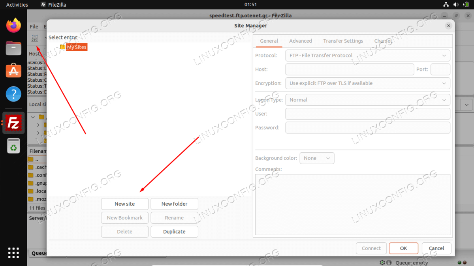Open the FileZilla app menu in top bar
The image size is (474, 266).
point(54,5)
